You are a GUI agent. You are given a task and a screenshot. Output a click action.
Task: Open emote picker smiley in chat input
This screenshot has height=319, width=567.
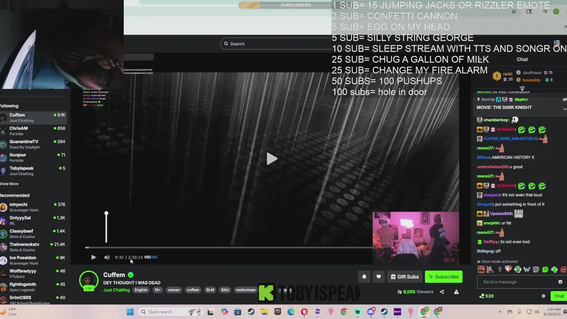point(560,282)
